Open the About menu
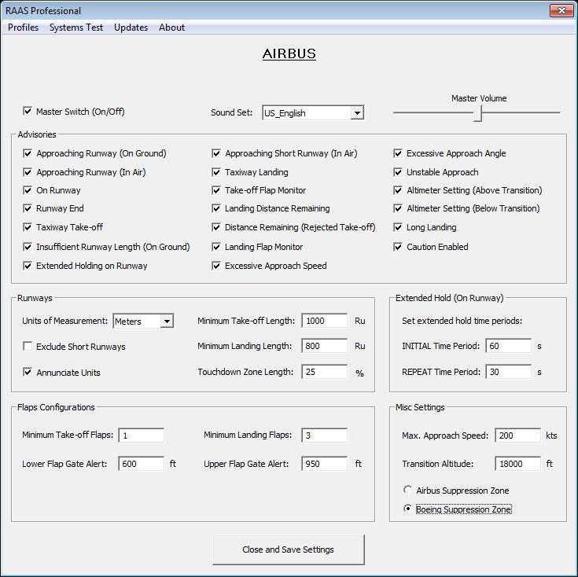The width and height of the screenshot is (578, 577). pos(171,28)
